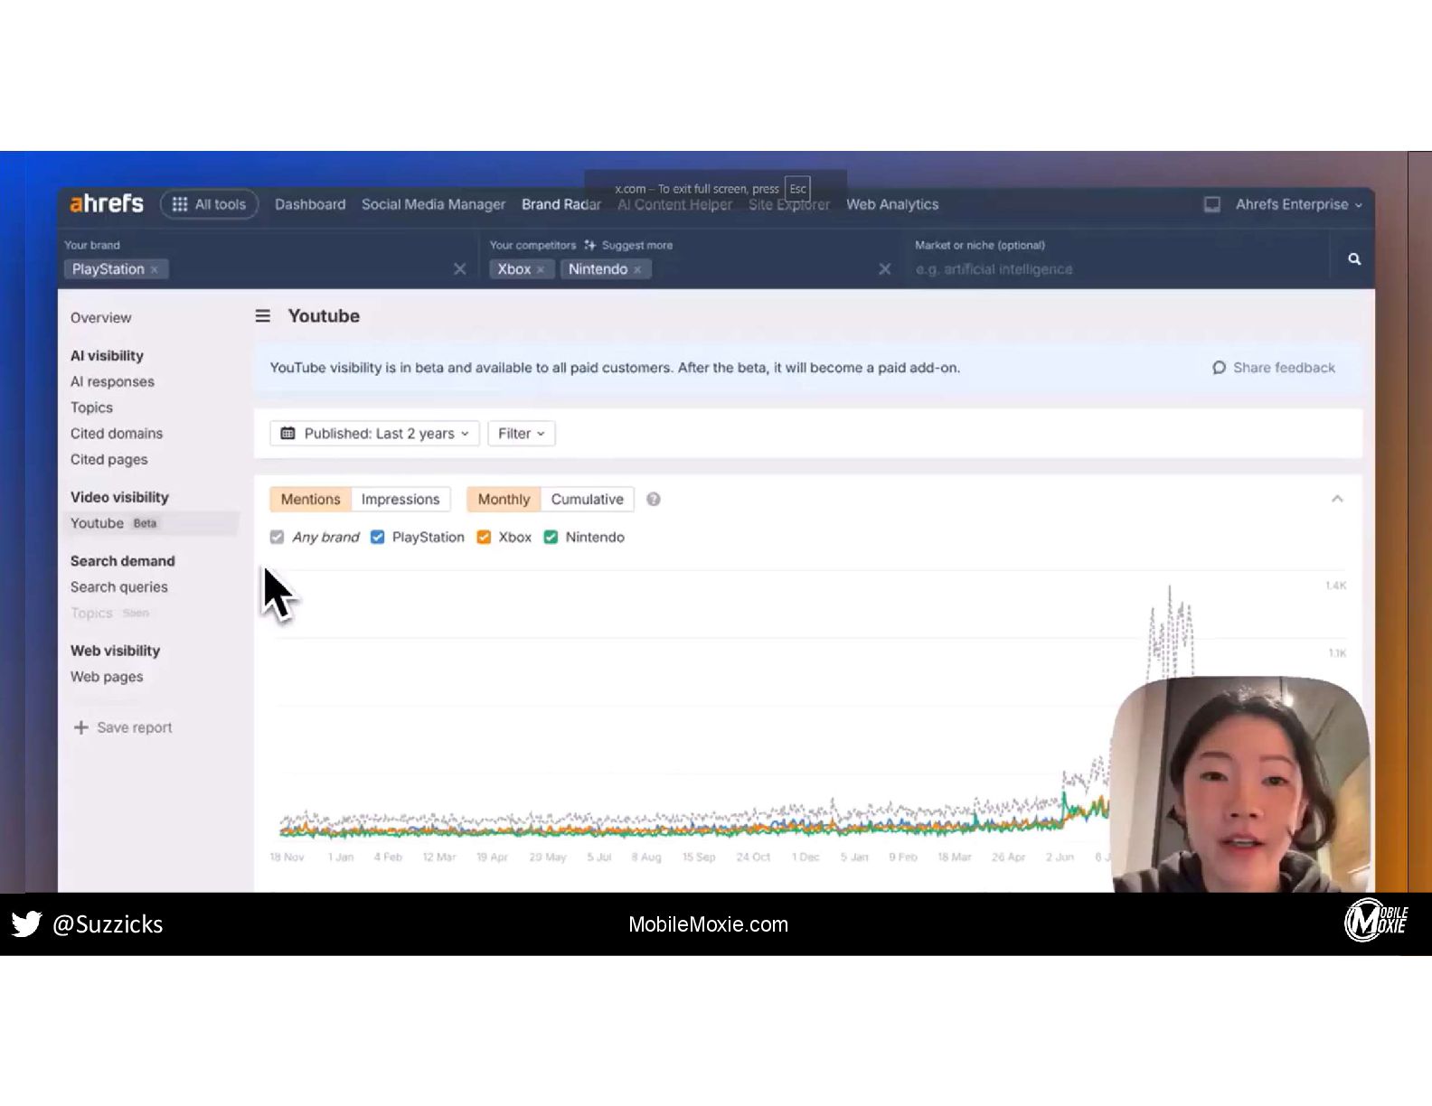Open Search queries
This screenshot has width=1432, height=1106.
pyautogui.click(x=119, y=587)
